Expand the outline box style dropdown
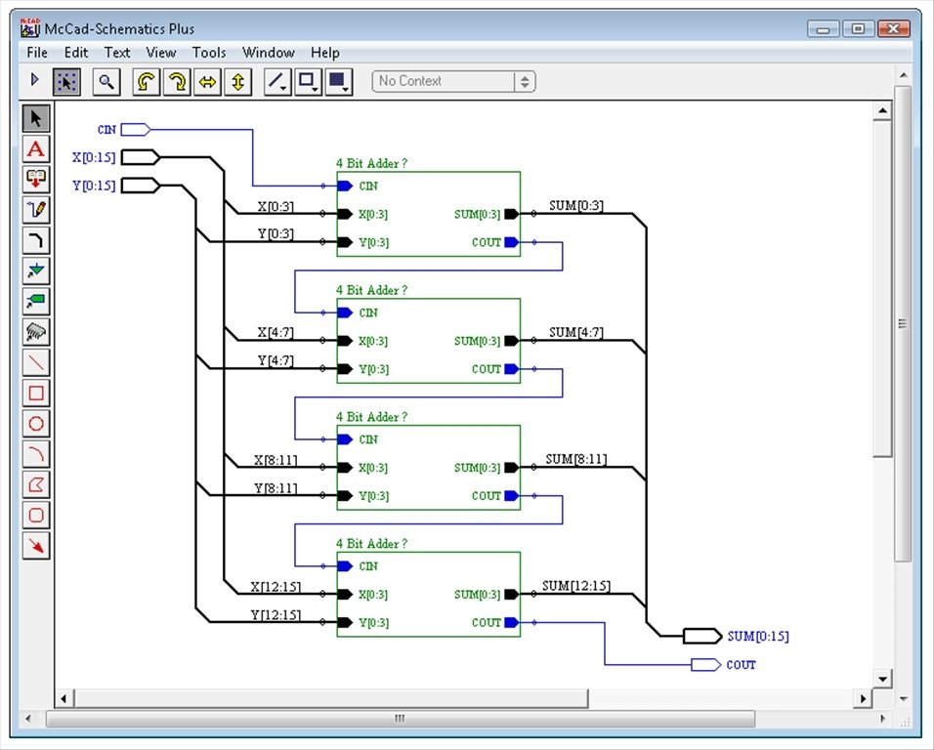The width and height of the screenshot is (934, 750). point(308,82)
